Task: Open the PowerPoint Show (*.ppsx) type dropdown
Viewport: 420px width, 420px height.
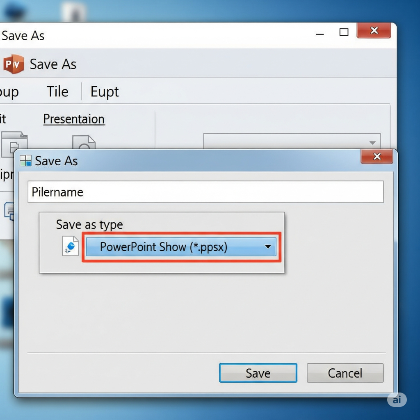Action: pyautogui.click(x=181, y=247)
